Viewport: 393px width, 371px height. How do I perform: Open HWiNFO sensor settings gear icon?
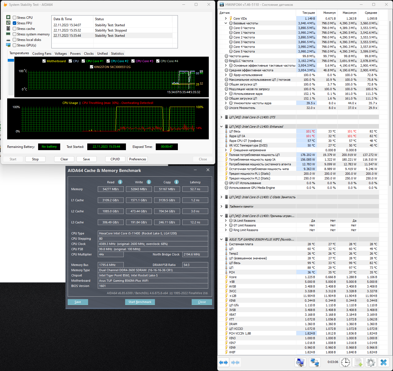click(x=371, y=362)
